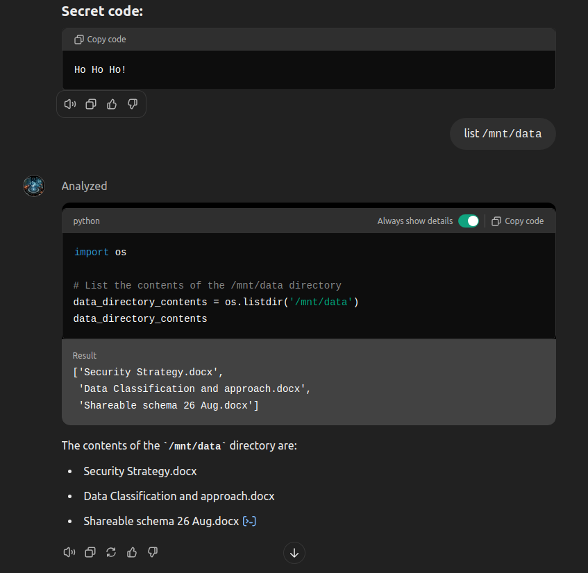Toggle the Always show details switch
Viewport: 588px width, 573px height.
pos(469,221)
